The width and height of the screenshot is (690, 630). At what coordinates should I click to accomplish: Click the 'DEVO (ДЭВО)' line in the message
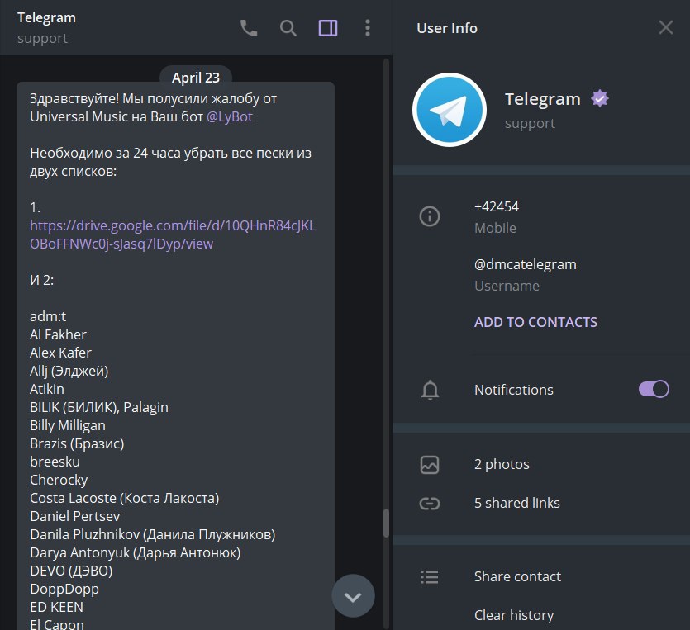coord(71,571)
